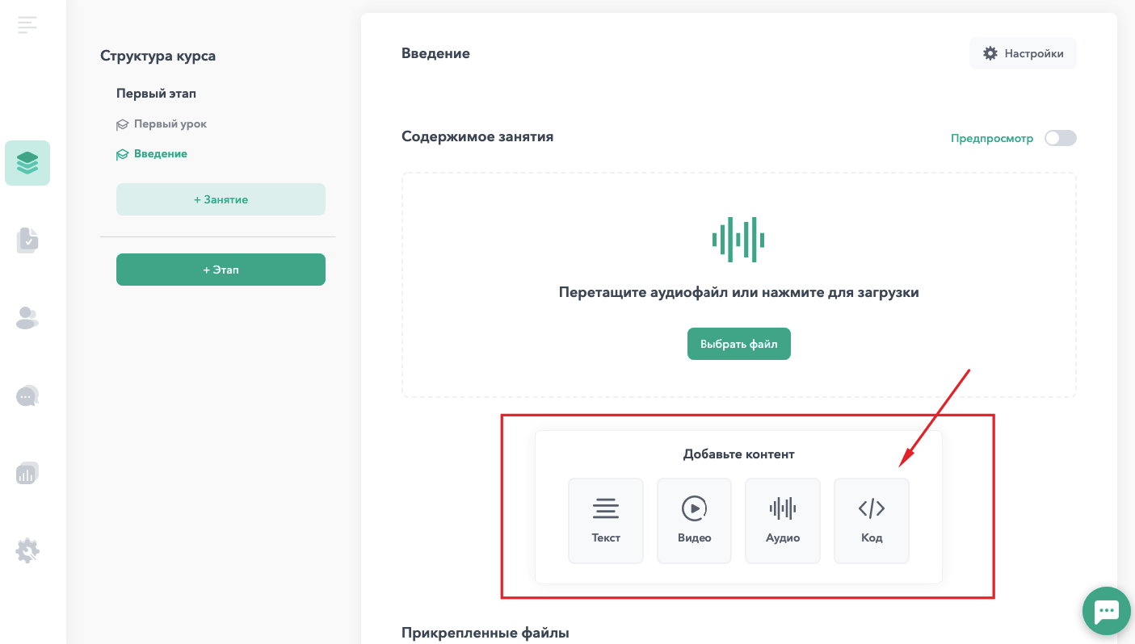Open Настройки for the lesson
The height and width of the screenshot is (644, 1135).
1023,54
